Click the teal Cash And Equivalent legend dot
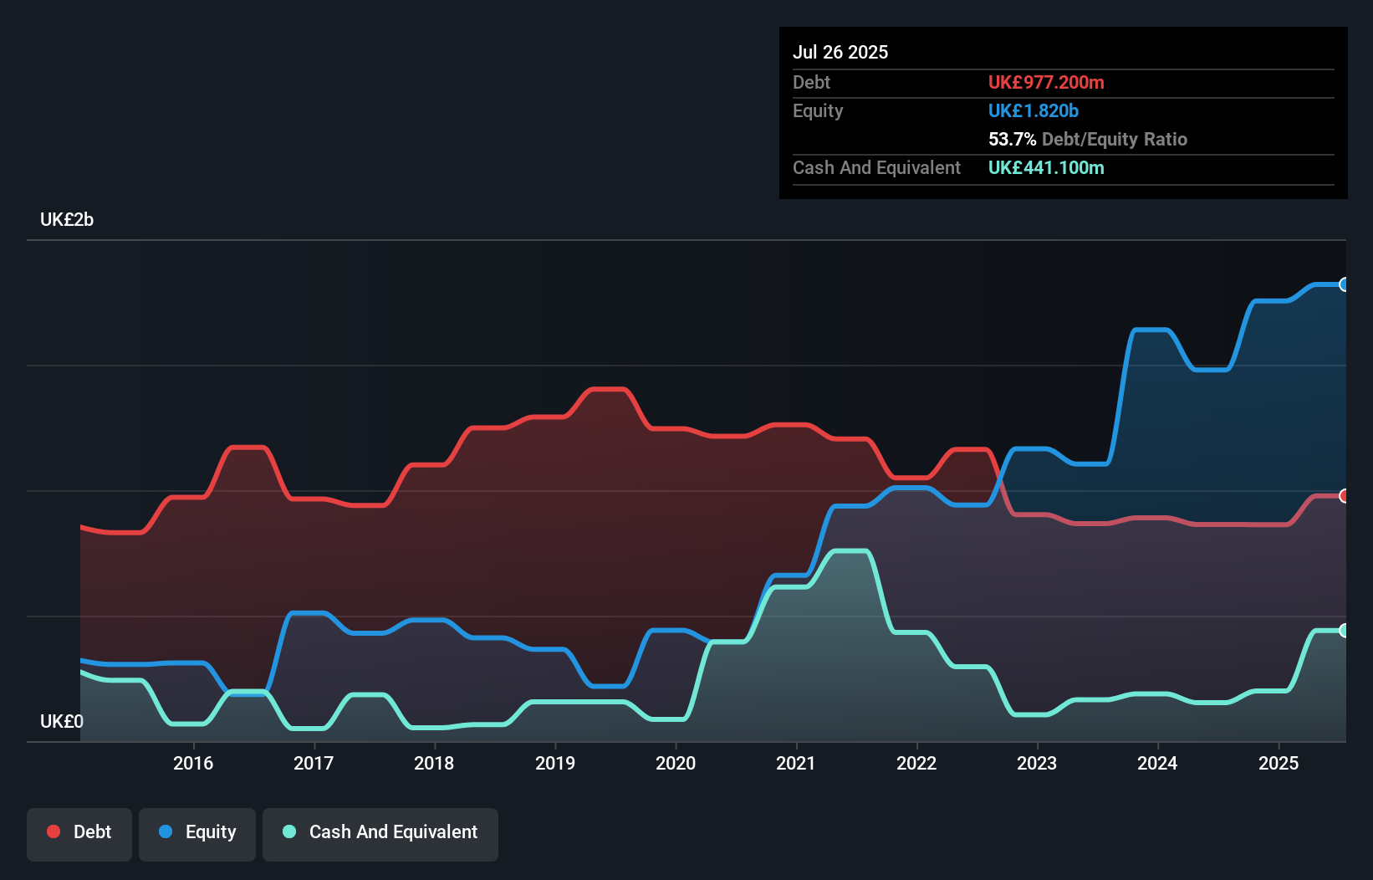The width and height of the screenshot is (1373, 880). tap(288, 831)
